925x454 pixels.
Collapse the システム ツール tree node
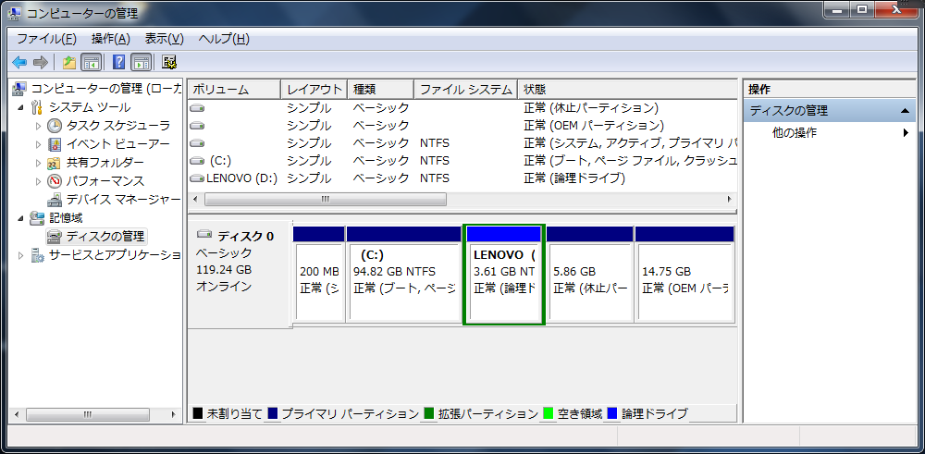(21, 108)
